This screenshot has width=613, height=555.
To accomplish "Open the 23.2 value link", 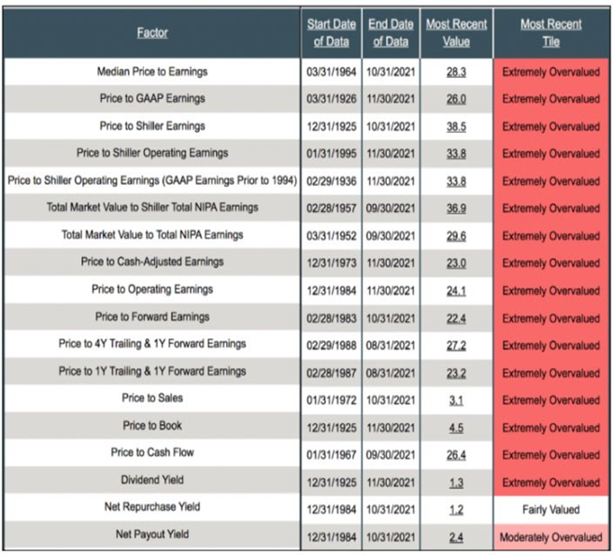I will (x=456, y=374).
